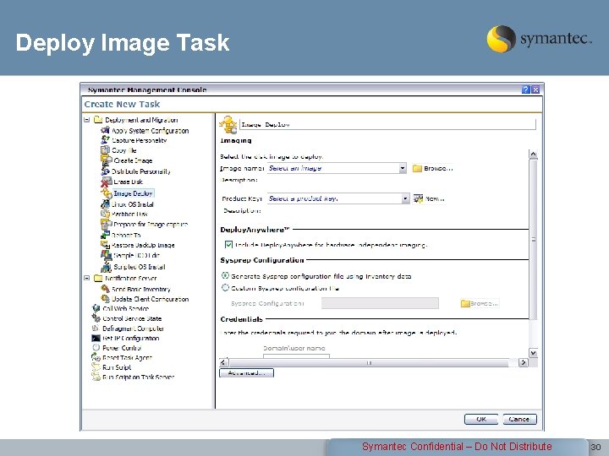609x456 pixels.
Task: Click the Scripted OS Install icon
Action: (x=107, y=267)
